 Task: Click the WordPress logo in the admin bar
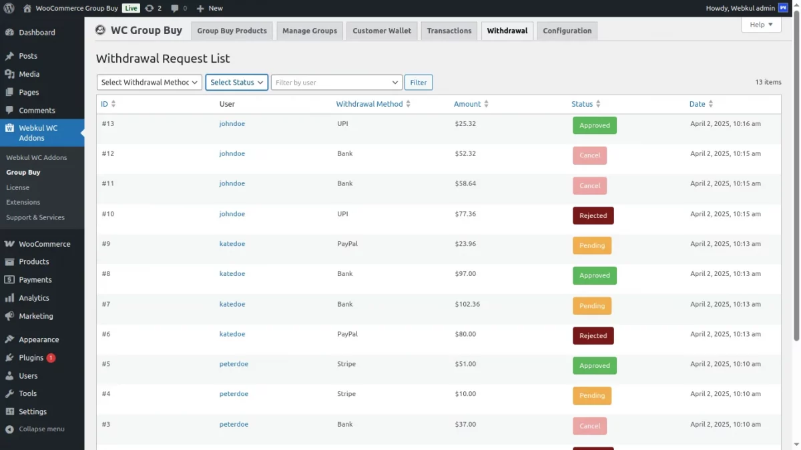(7, 9)
